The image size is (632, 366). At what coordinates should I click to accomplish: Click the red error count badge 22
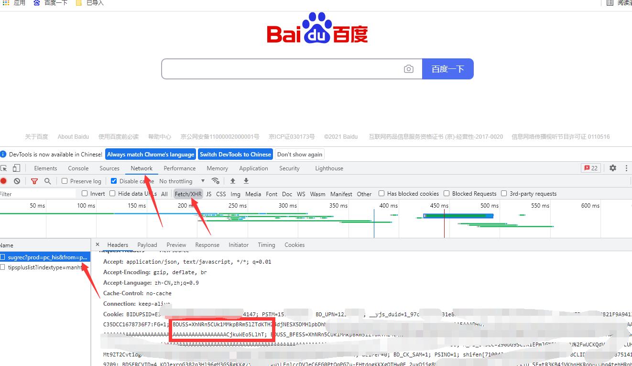[591, 168]
